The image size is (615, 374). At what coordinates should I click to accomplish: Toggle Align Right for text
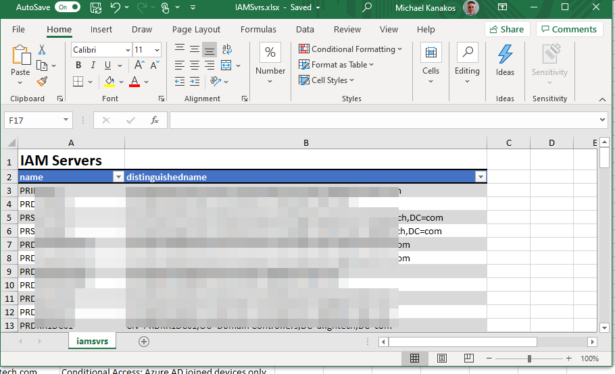[x=210, y=65]
